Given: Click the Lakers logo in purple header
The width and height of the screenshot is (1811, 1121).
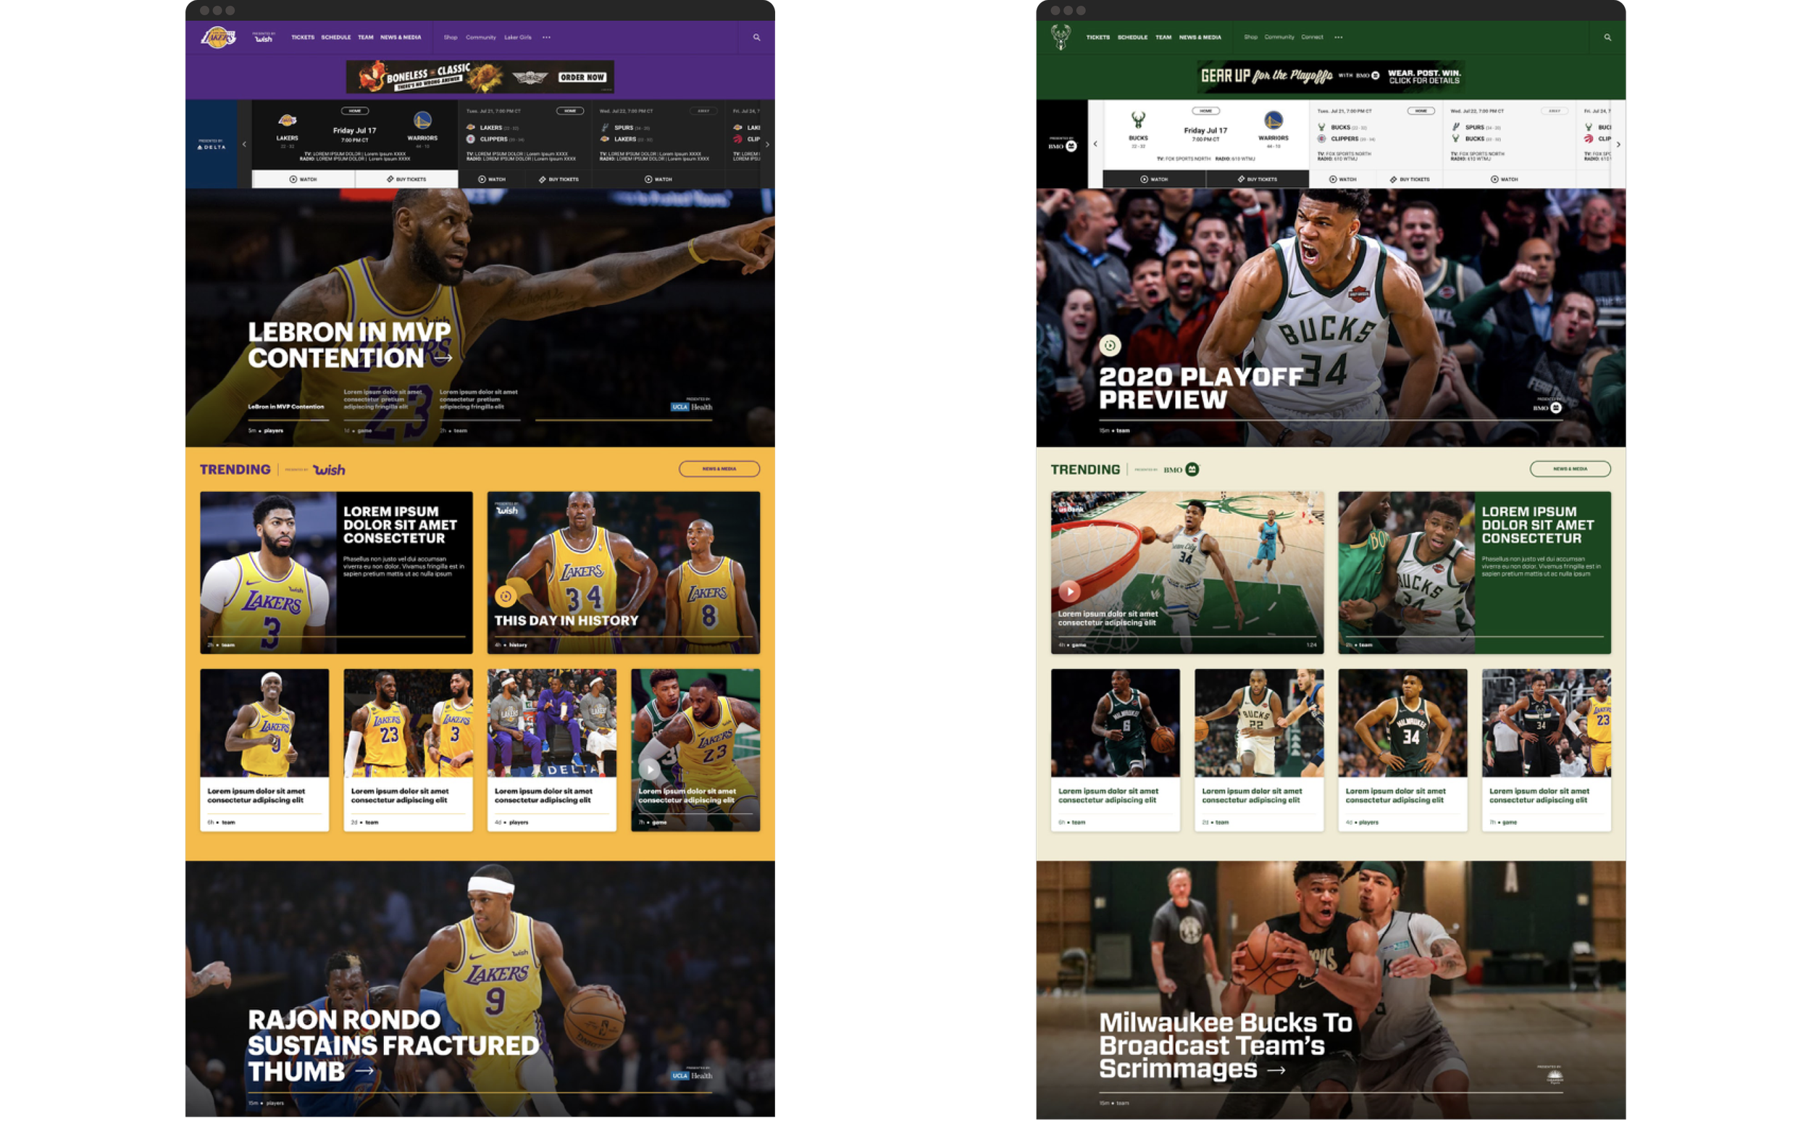Looking at the screenshot, I should tap(218, 37).
